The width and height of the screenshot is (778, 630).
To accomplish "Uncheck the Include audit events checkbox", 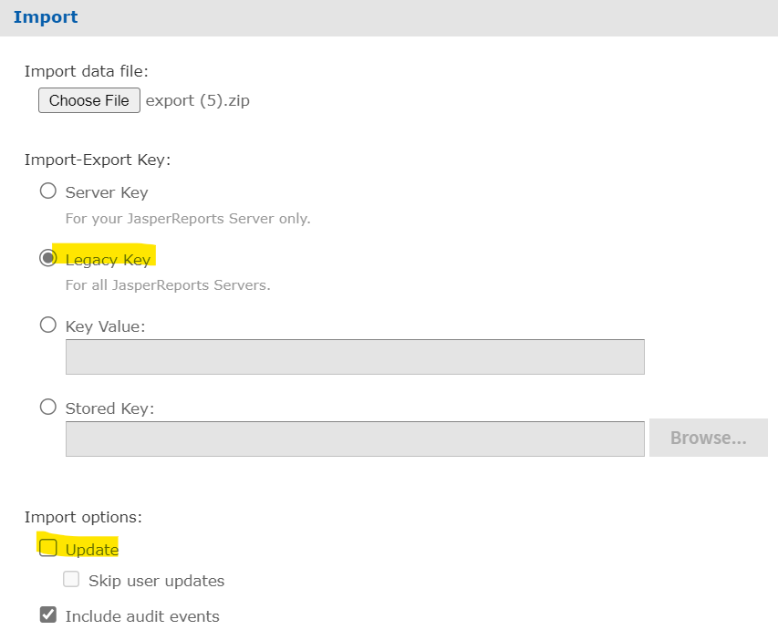I will click(47, 614).
